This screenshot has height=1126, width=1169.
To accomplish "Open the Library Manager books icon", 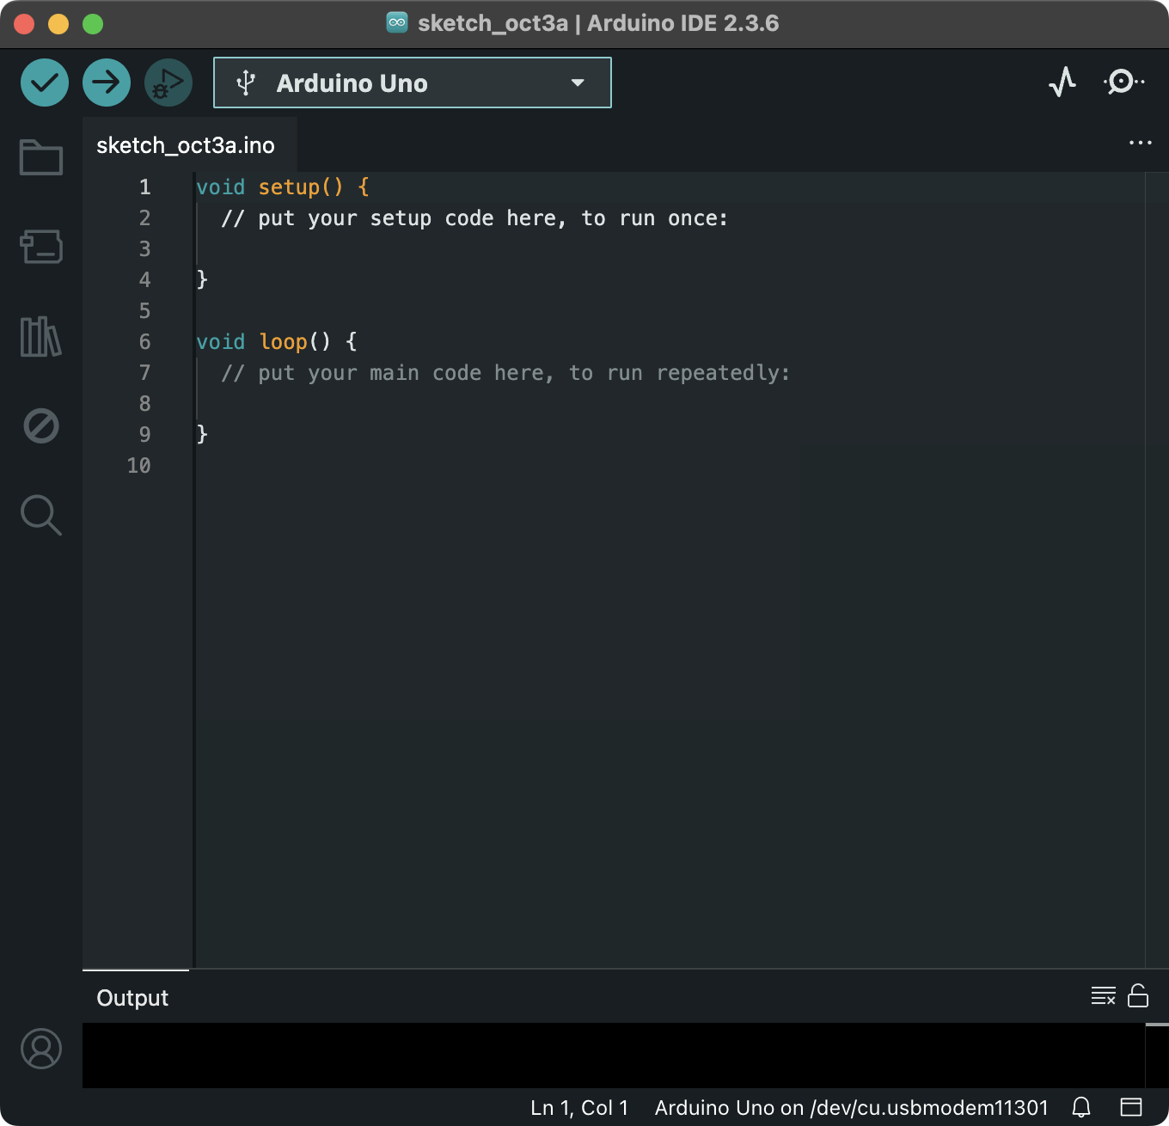I will (x=41, y=336).
